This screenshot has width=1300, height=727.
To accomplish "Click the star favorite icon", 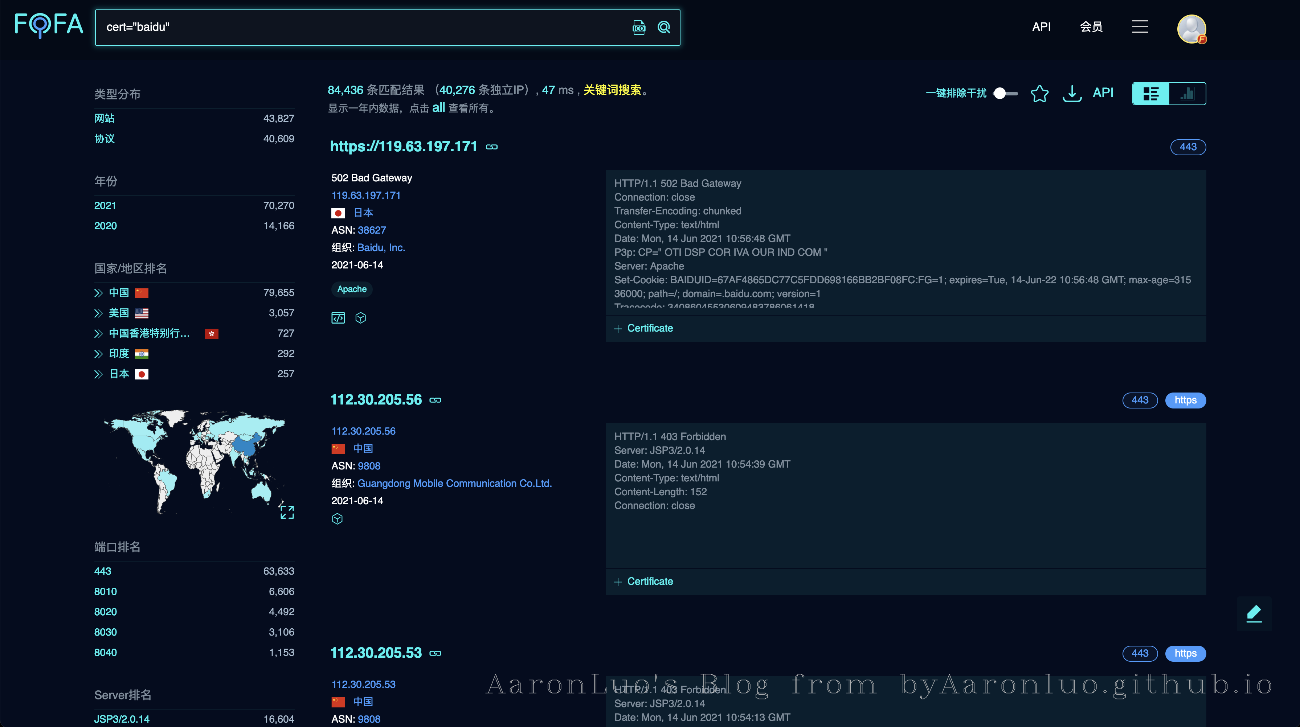I will (1039, 93).
